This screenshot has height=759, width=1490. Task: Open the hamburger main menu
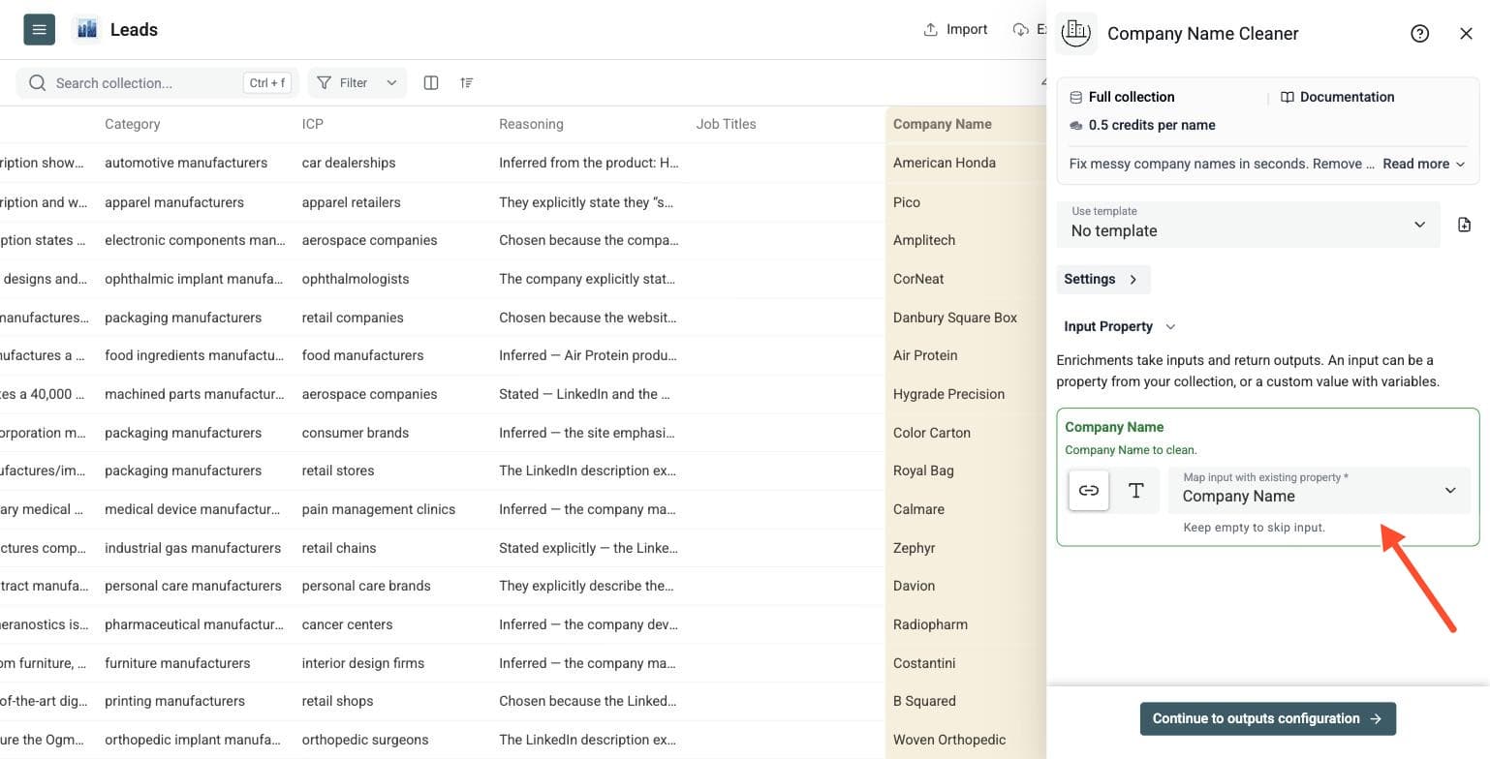(x=39, y=29)
